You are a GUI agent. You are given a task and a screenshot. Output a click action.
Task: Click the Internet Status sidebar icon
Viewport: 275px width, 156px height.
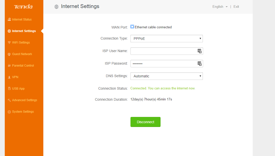pyautogui.click(x=9, y=20)
